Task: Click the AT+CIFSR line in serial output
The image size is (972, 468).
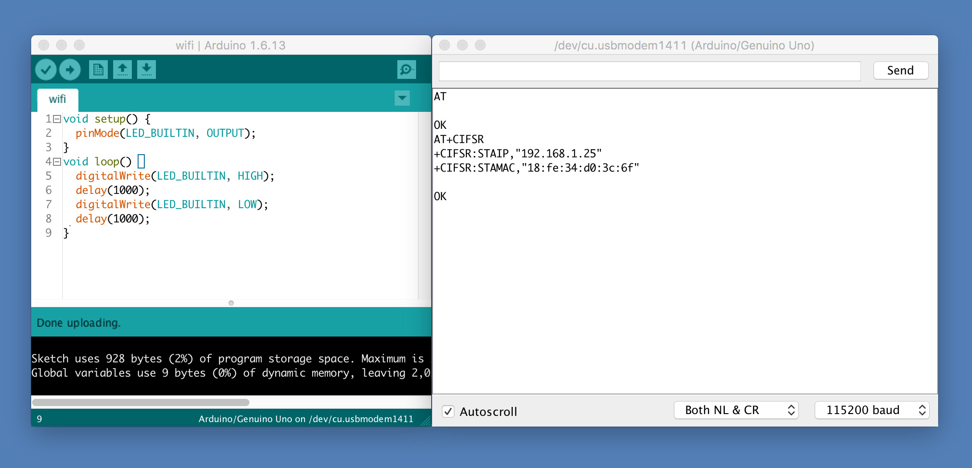Action: (x=459, y=140)
